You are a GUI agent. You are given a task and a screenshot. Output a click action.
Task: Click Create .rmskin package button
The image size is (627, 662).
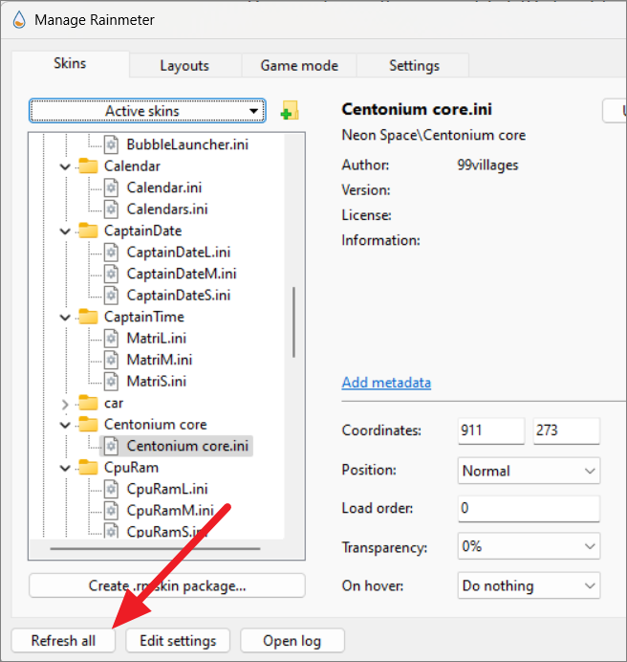click(167, 585)
